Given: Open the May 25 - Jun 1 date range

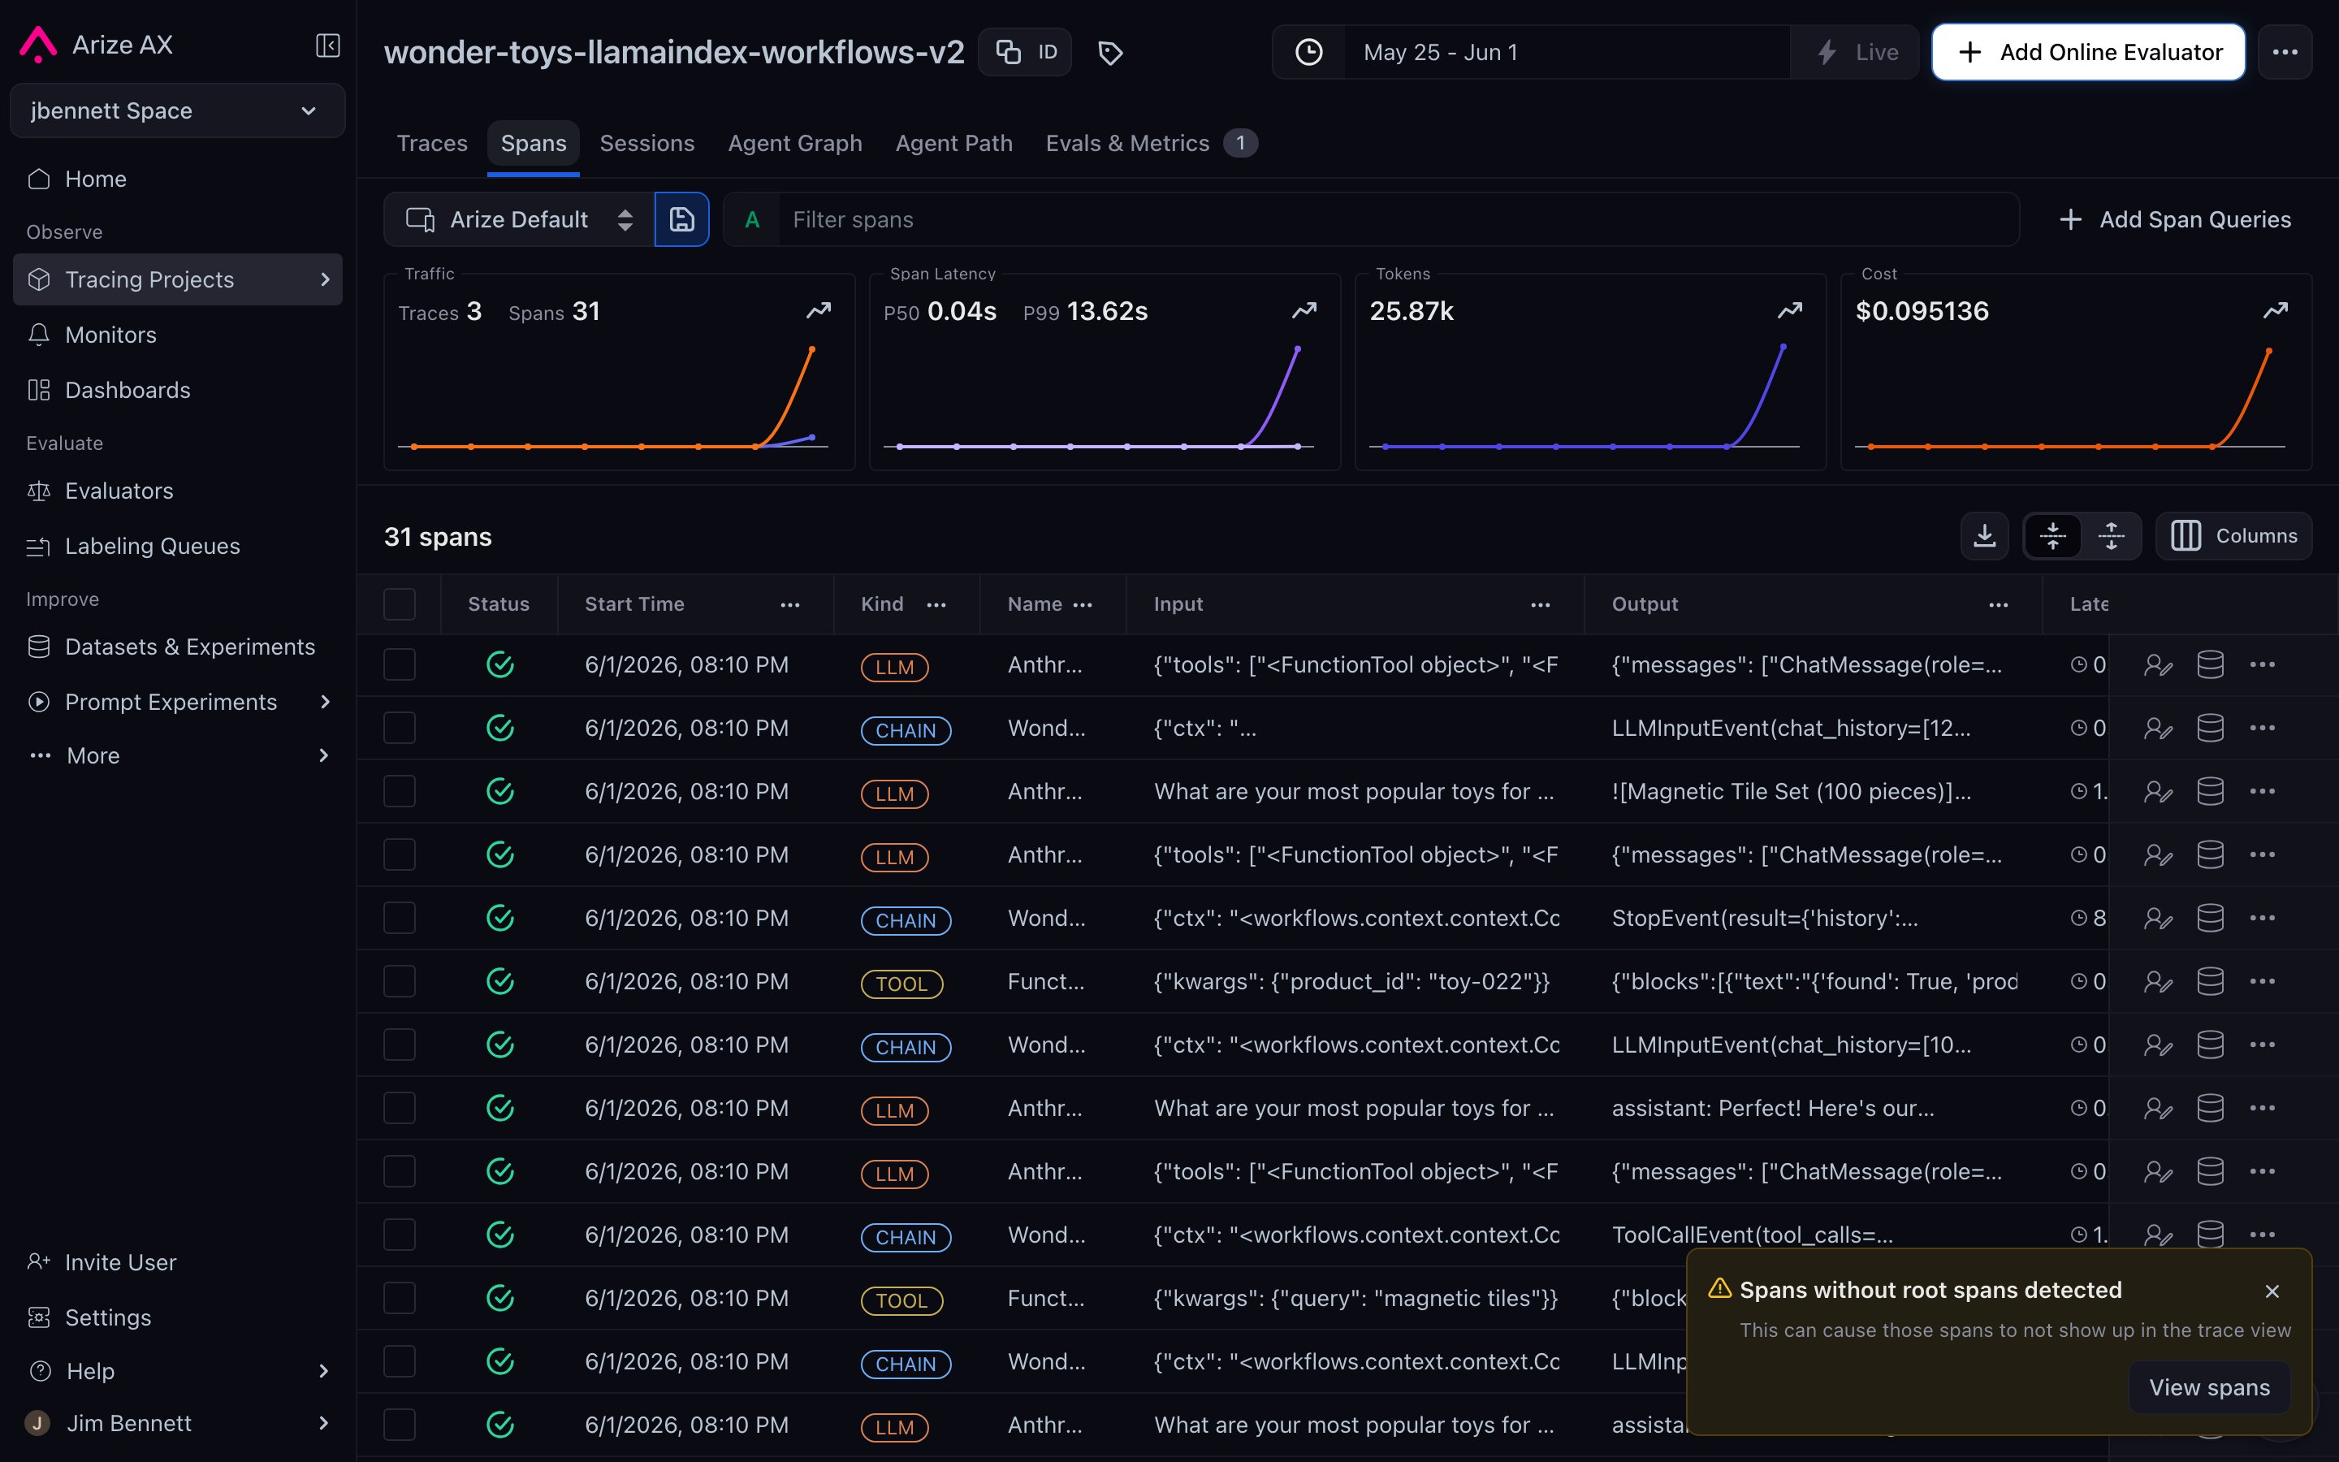Looking at the screenshot, I should (x=1566, y=52).
